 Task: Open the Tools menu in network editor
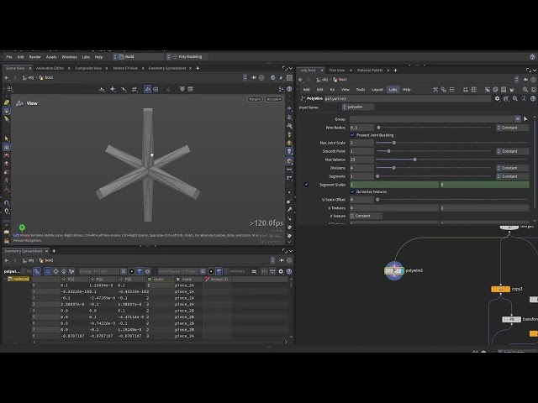point(361,90)
